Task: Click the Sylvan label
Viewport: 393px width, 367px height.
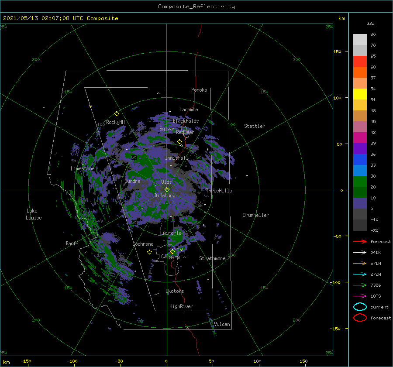Action: point(167,129)
